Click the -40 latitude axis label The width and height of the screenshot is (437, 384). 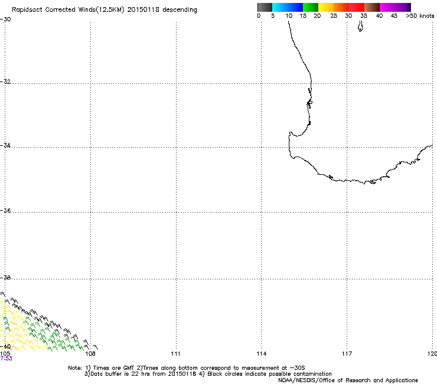pyautogui.click(x=5, y=347)
